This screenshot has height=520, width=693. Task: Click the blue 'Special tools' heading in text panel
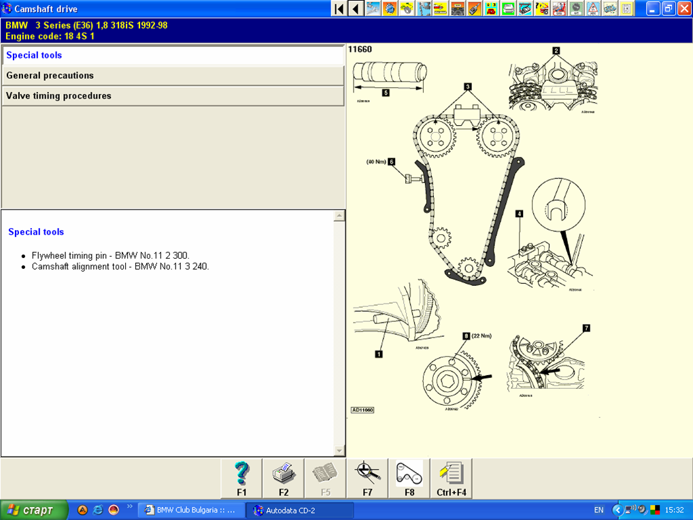click(36, 231)
